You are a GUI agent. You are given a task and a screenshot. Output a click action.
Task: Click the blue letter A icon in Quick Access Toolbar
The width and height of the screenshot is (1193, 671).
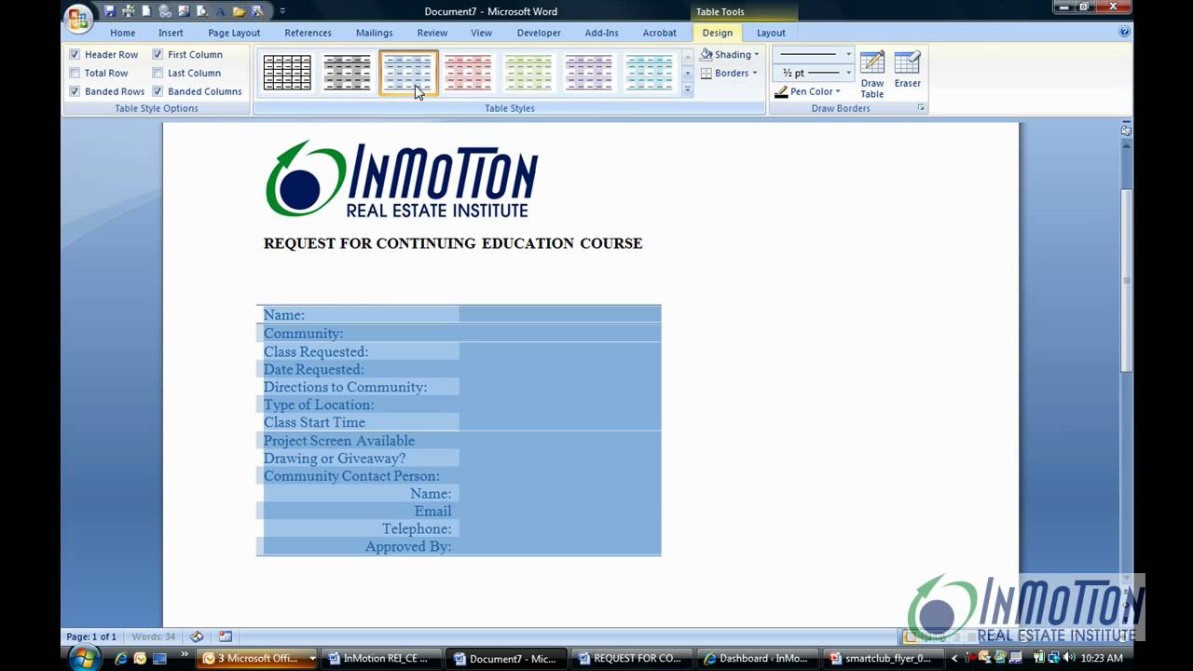(x=221, y=11)
